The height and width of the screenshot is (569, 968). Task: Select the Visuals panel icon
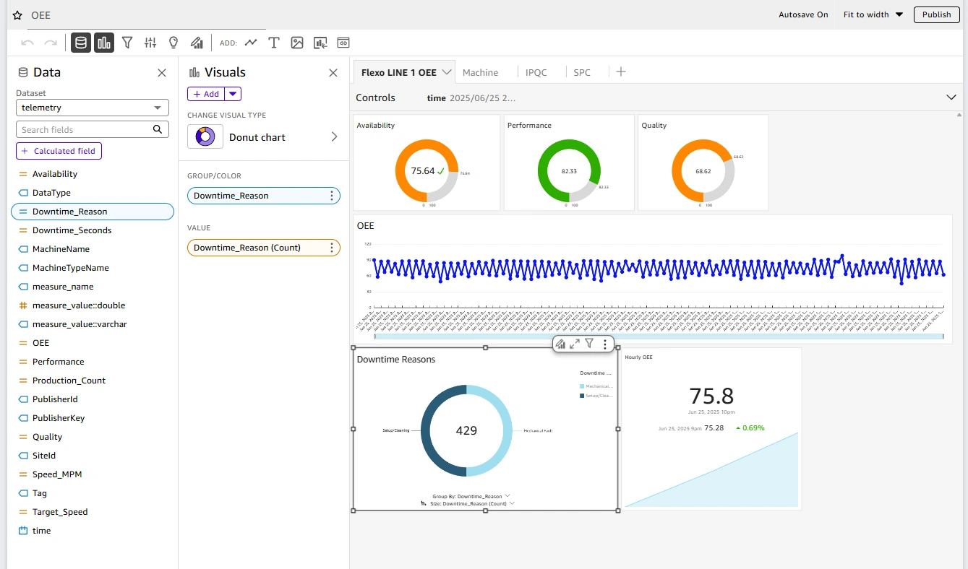pos(103,43)
